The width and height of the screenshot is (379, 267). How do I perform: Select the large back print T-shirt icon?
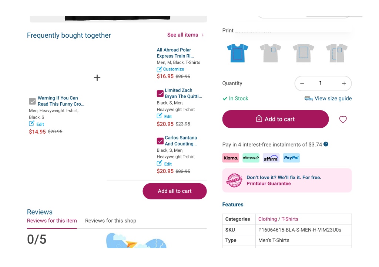(303, 53)
